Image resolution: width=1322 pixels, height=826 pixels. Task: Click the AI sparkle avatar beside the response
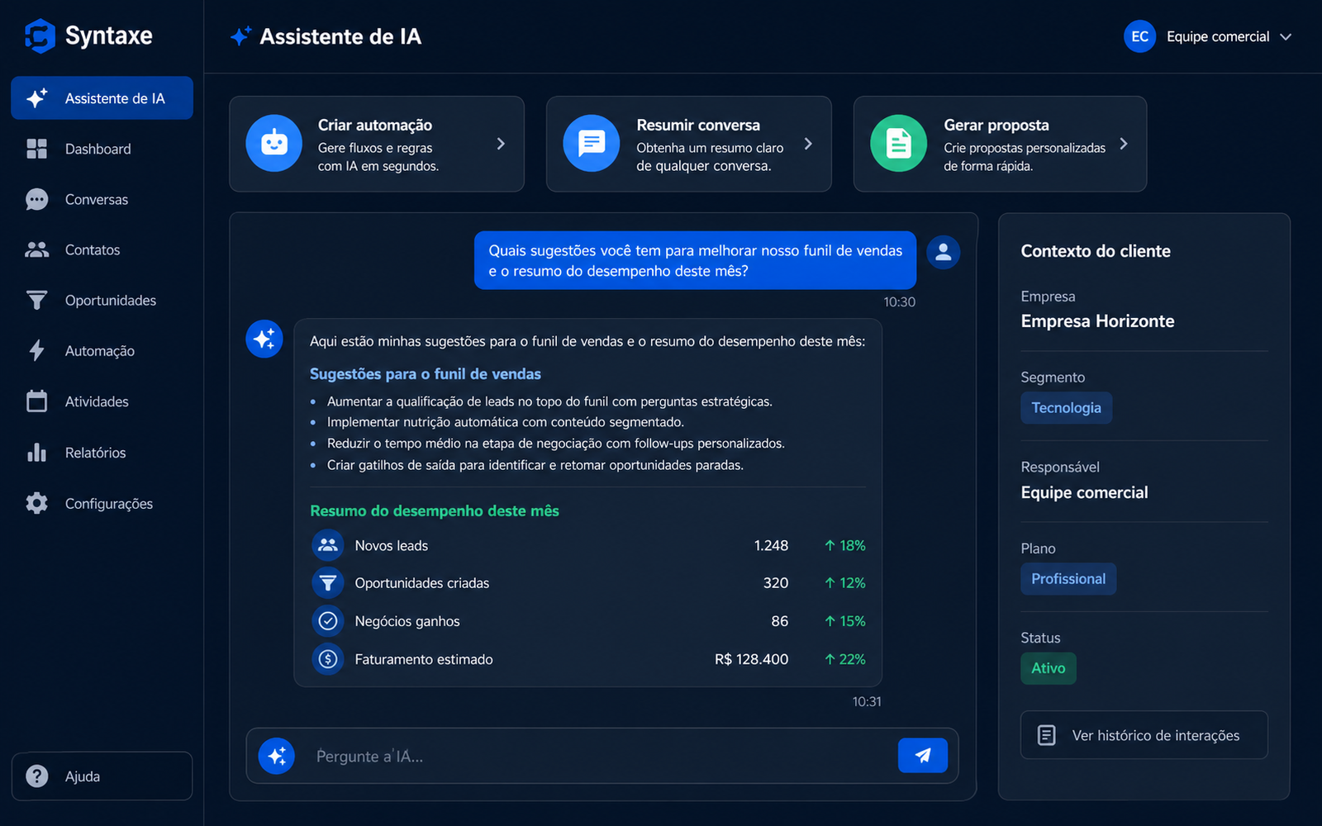264,339
